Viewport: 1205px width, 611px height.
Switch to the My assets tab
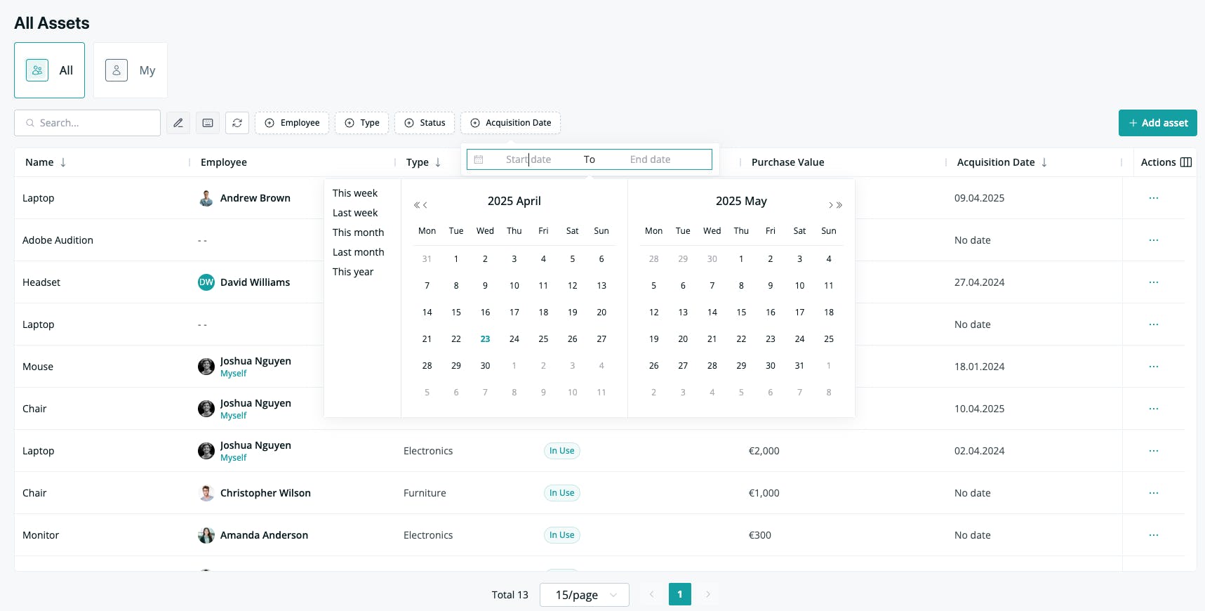tap(131, 70)
